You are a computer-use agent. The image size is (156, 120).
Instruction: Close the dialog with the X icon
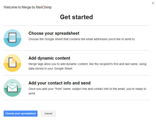point(153,3)
